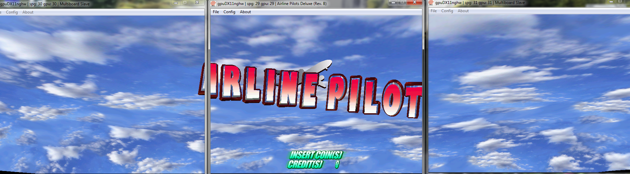
Task: Close the Airline Pilots Deluxe window
Action: tap(414, 3)
